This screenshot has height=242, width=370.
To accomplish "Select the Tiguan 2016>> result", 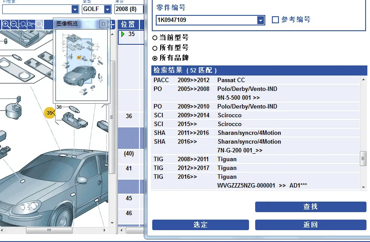I will [x=255, y=181].
